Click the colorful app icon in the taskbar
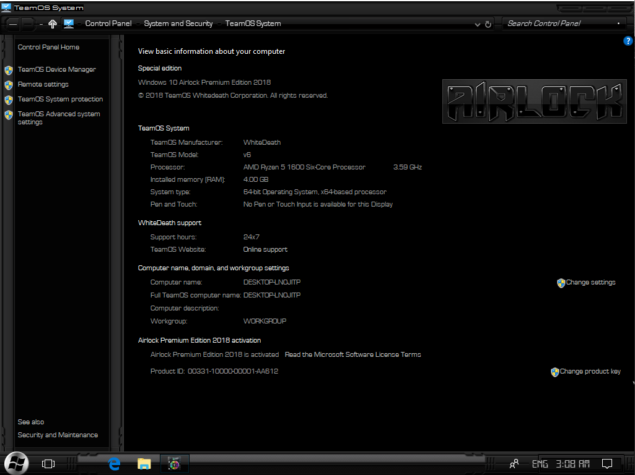The height and width of the screenshot is (475, 635). point(174,464)
